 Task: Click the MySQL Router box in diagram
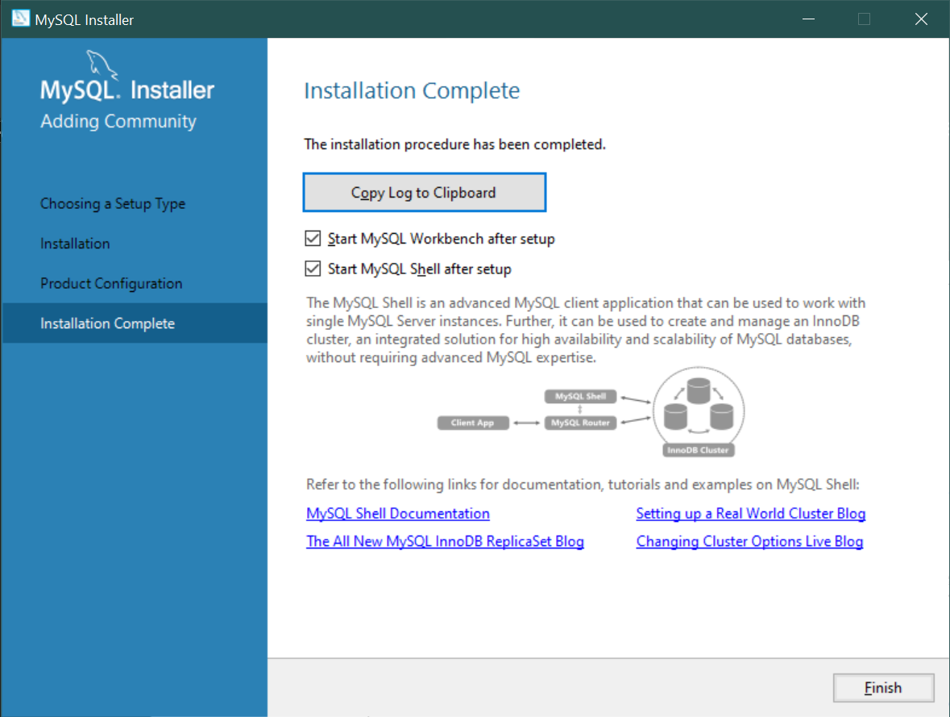[580, 423]
